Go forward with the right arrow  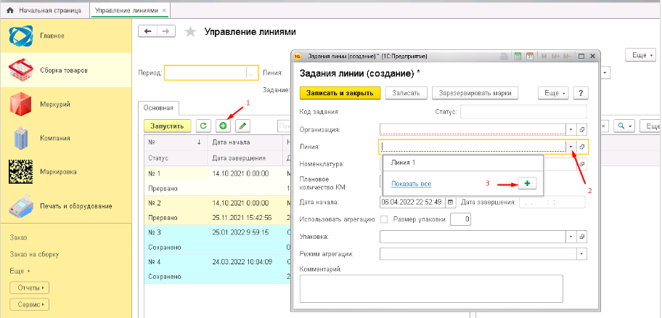click(x=166, y=32)
